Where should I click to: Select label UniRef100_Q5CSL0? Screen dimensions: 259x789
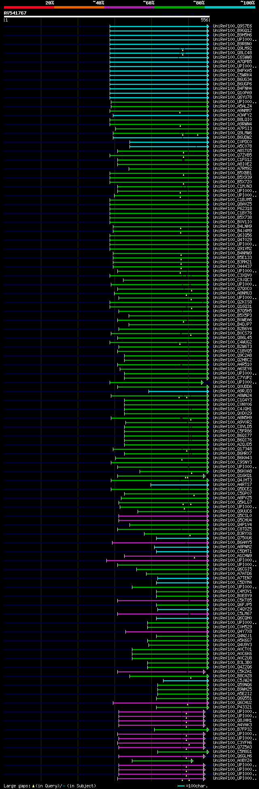point(232,515)
